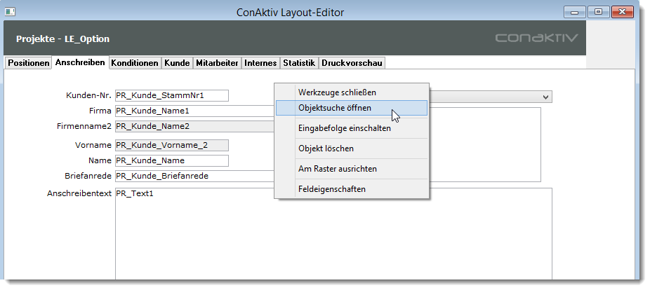Click the ConAktiv logo in header
Screen dimensions: 650x290
(x=536, y=39)
